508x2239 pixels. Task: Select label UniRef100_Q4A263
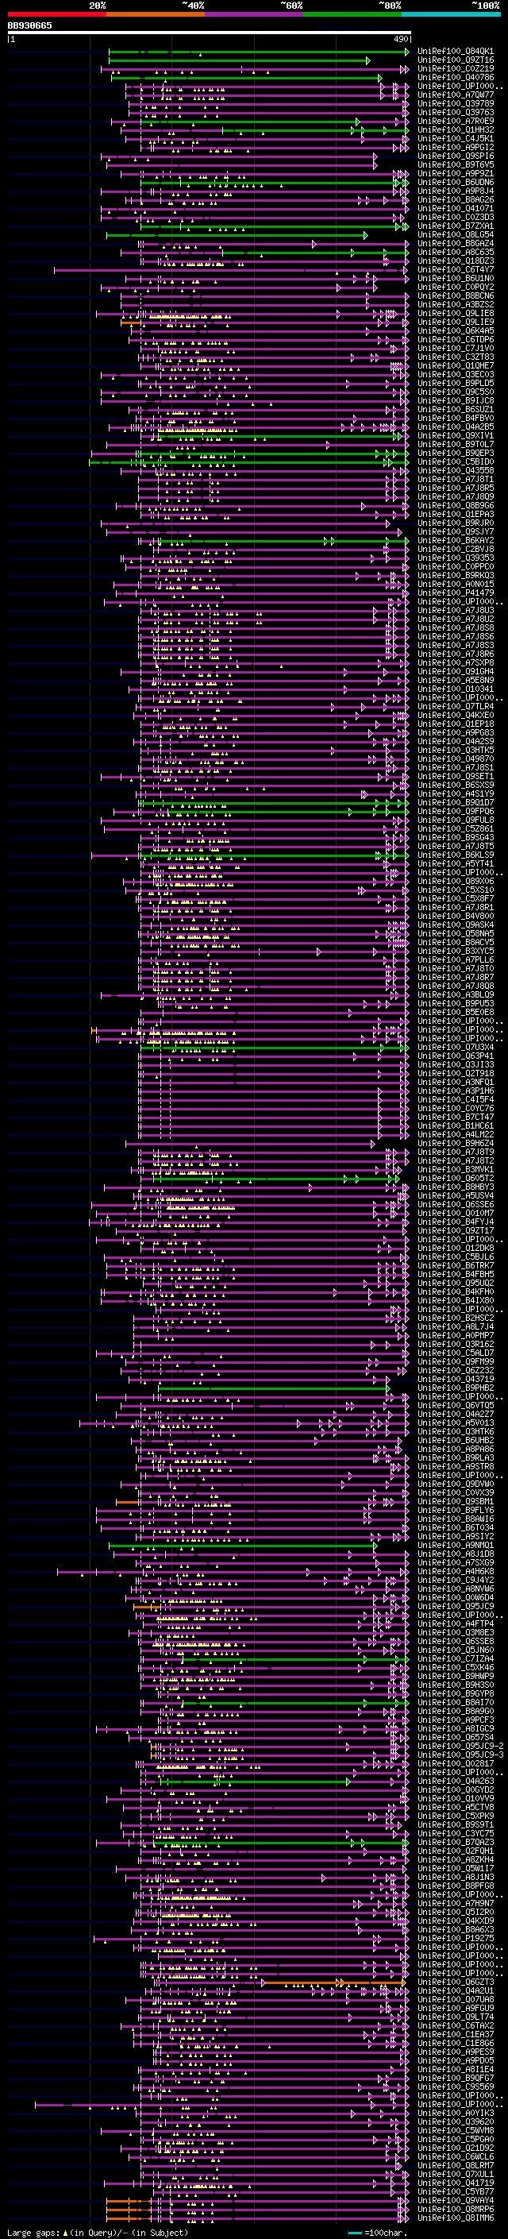(x=455, y=1782)
